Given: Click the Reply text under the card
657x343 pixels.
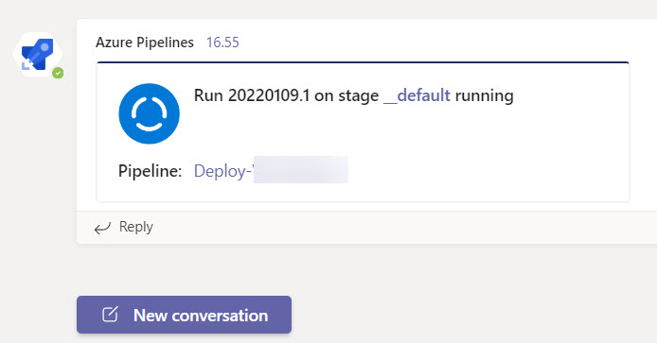Looking at the screenshot, I should [136, 227].
